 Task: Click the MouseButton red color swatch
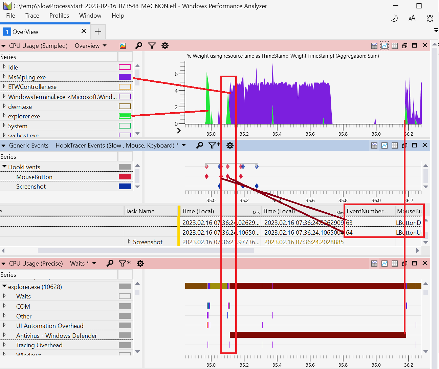pyautogui.click(x=125, y=177)
